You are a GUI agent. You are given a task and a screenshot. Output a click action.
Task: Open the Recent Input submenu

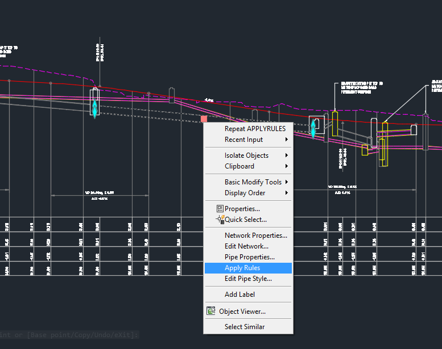tap(248, 140)
